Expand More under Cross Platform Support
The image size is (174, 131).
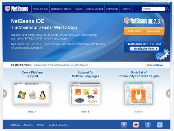[32, 112]
